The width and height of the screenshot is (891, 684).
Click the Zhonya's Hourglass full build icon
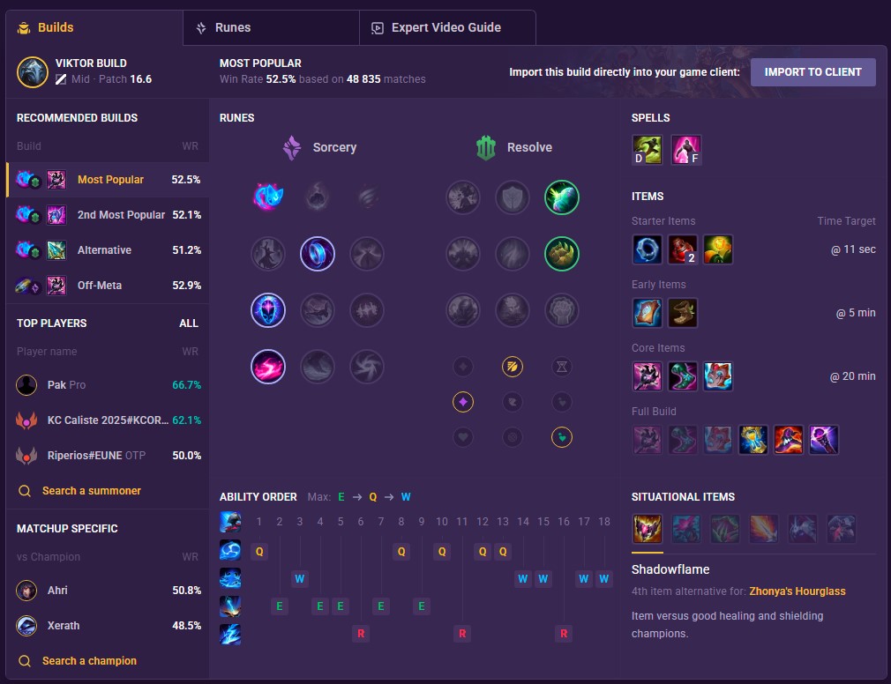coord(753,440)
